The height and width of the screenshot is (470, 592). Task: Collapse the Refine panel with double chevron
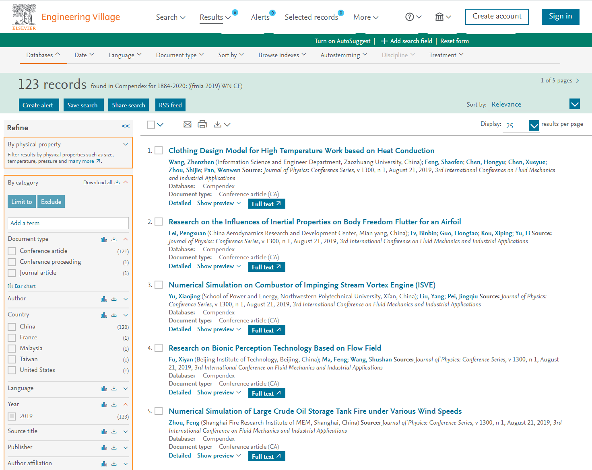click(x=126, y=126)
